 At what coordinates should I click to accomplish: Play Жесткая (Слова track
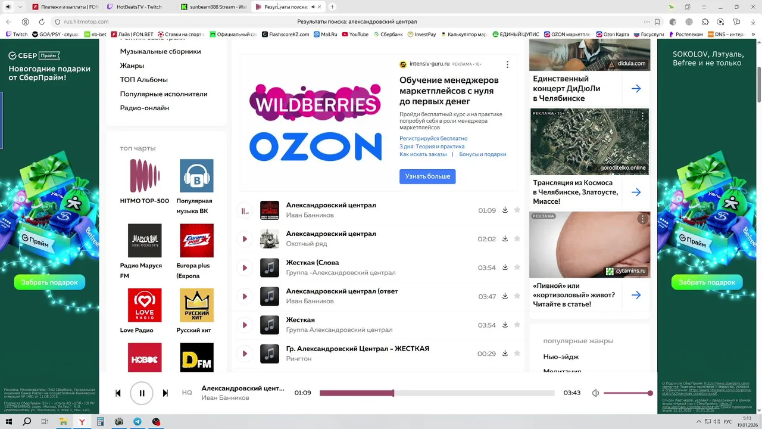click(244, 268)
